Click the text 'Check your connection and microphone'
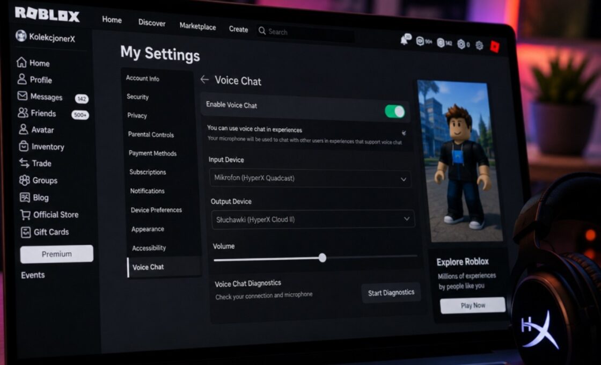The image size is (601, 365). (x=263, y=296)
